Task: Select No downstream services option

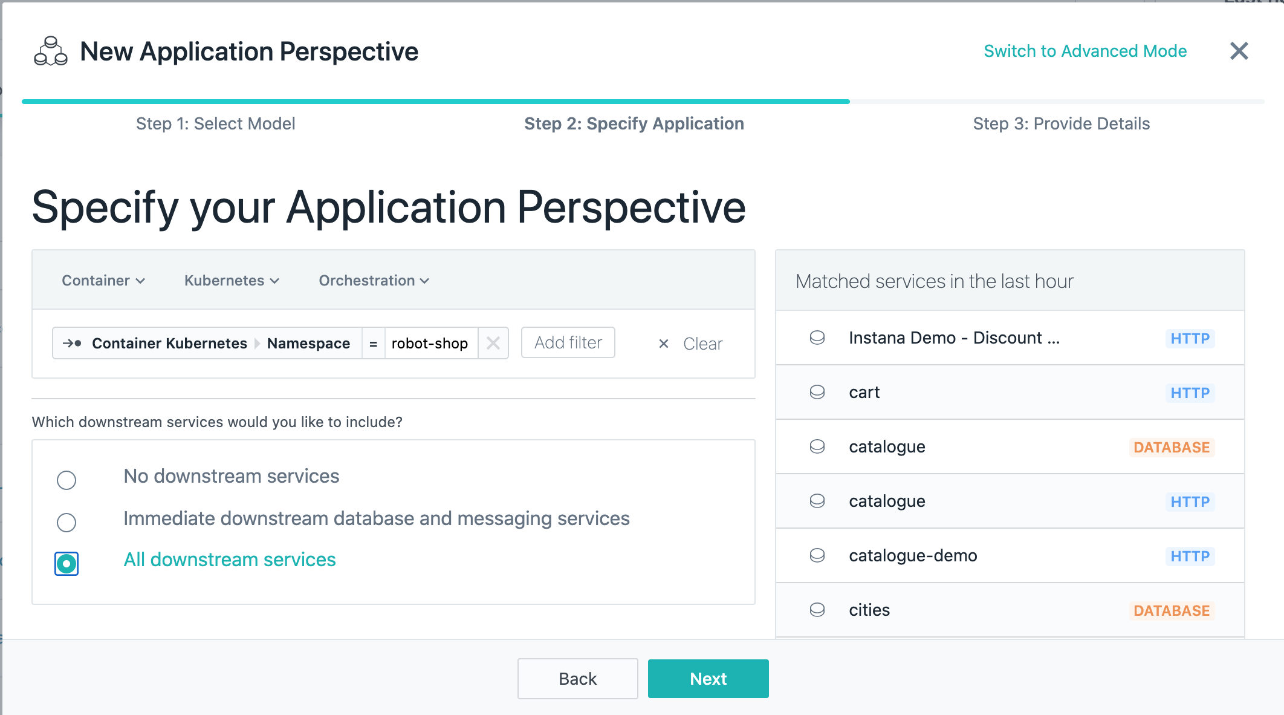Action: [x=66, y=480]
